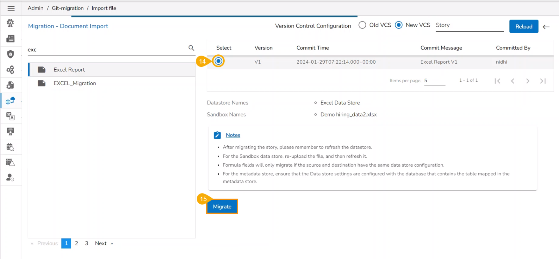
Task: Click the language translation sidebar icon
Action: point(10,116)
